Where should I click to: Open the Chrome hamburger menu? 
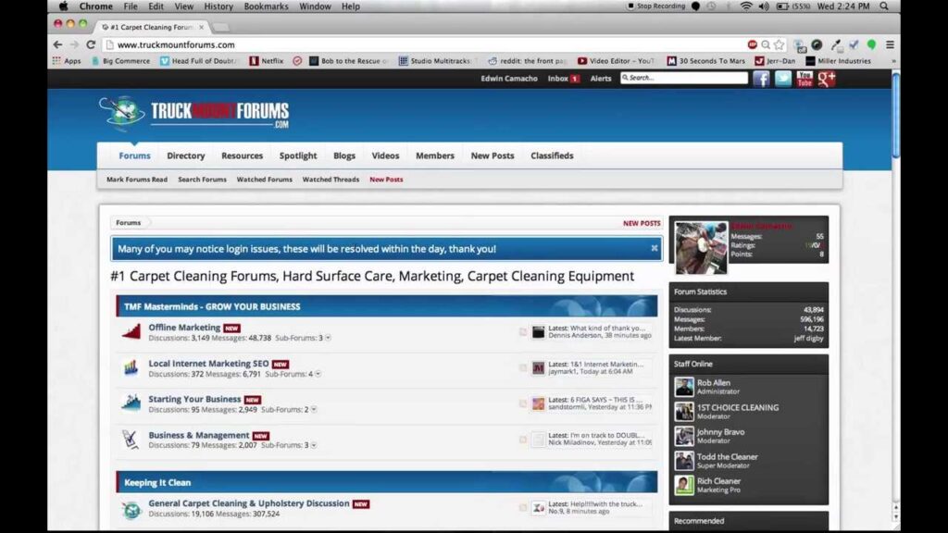(890, 44)
